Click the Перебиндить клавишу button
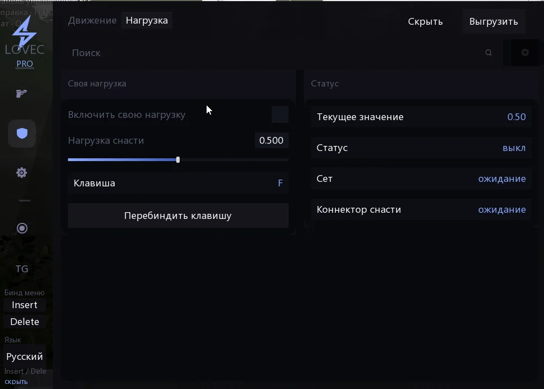This screenshot has height=389, width=544. click(178, 216)
